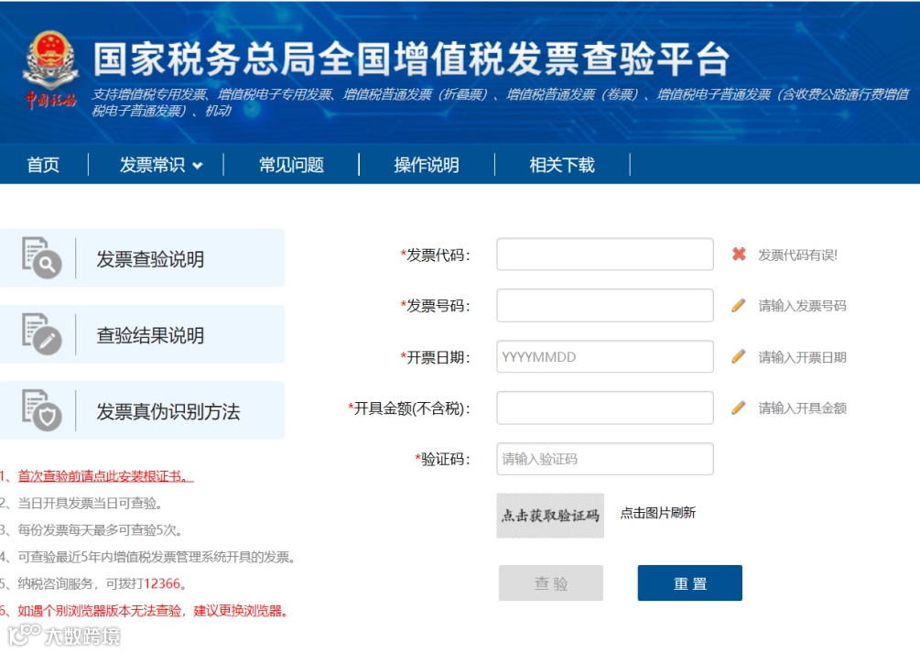Click the 12366 hotline number
920x653 pixels.
(x=163, y=583)
